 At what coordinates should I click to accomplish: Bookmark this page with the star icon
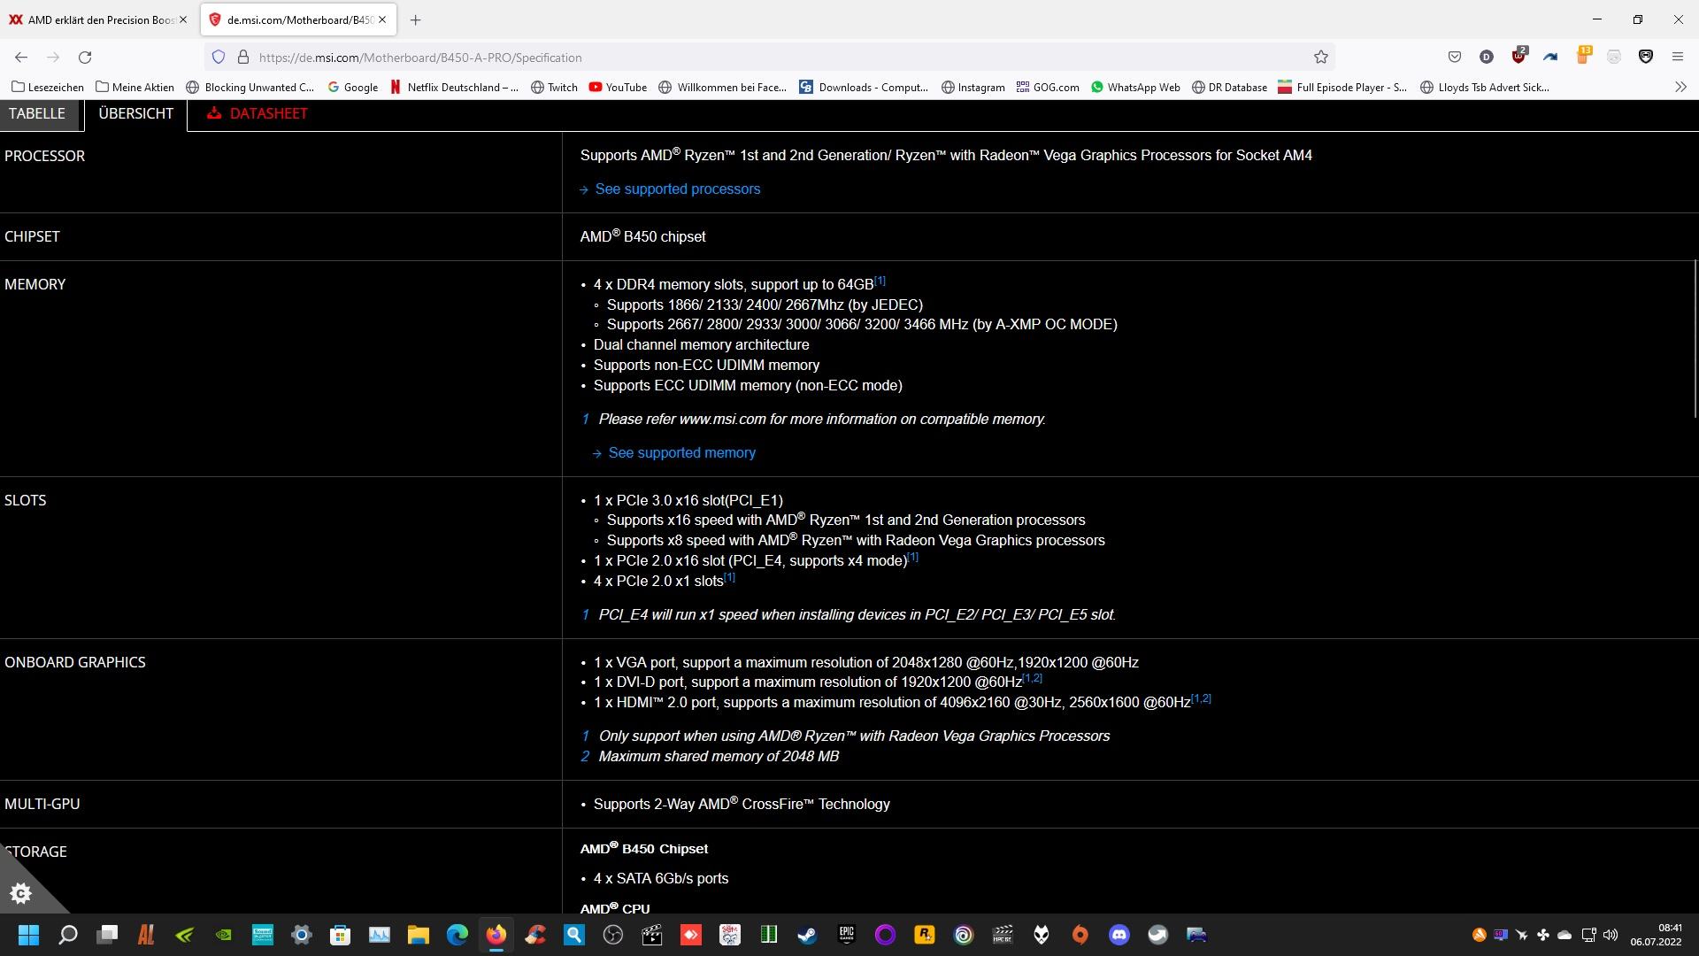pyautogui.click(x=1320, y=57)
